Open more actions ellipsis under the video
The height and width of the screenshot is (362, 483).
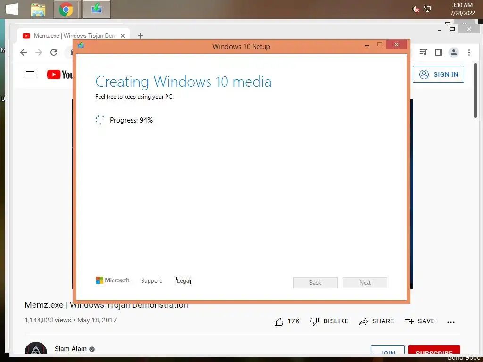tap(450, 322)
